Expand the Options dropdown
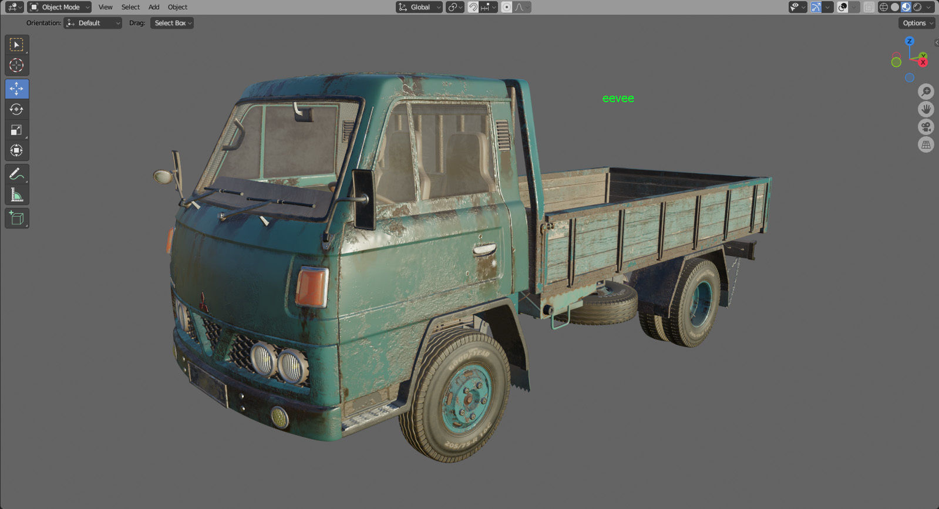 tap(917, 23)
